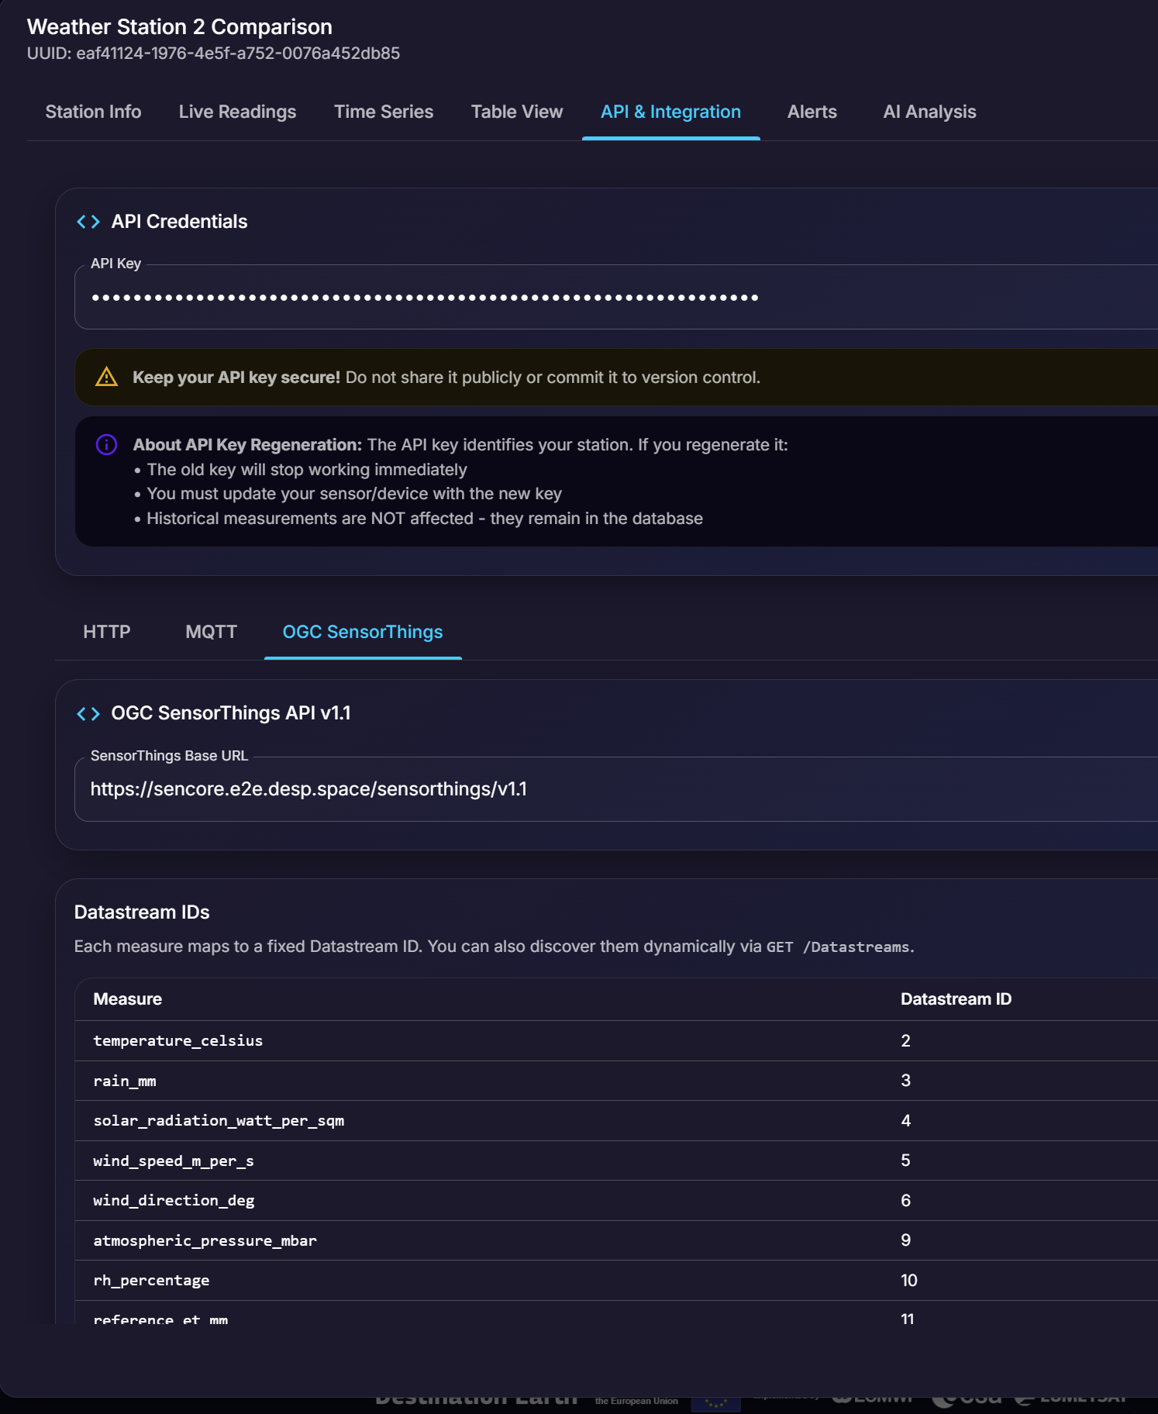
Task: Select the rh_percentage row
Action: click(616, 1281)
